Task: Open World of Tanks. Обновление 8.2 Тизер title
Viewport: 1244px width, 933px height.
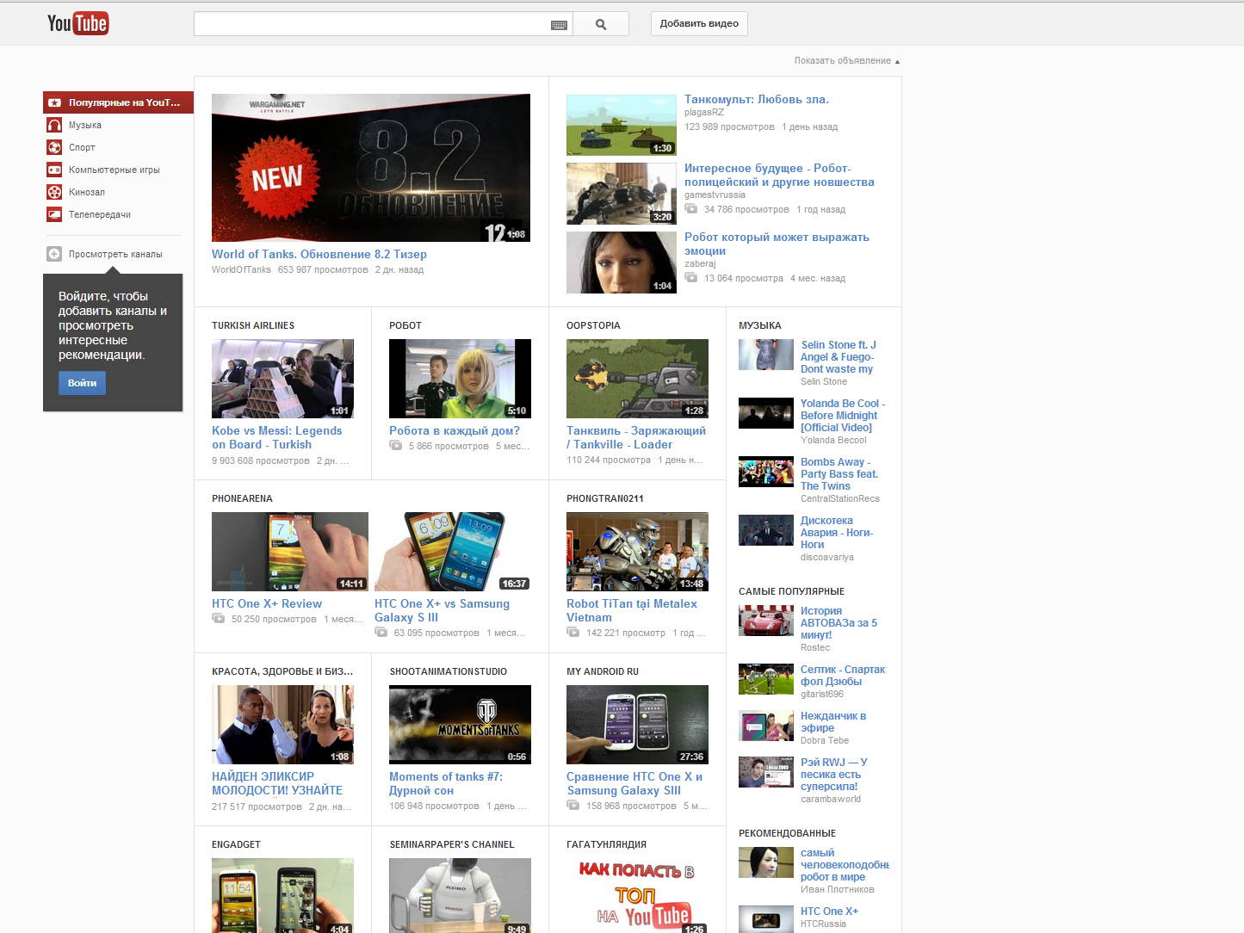Action: [x=319, y=254]
